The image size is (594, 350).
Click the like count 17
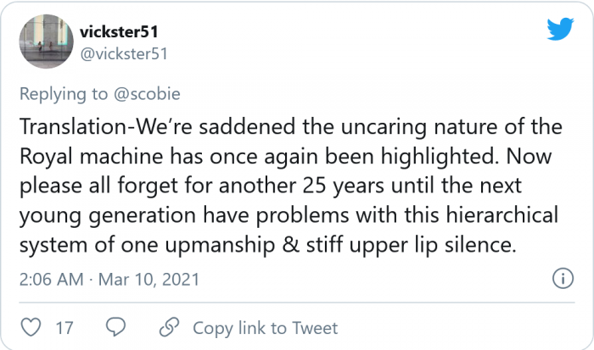tap(65, 328)
